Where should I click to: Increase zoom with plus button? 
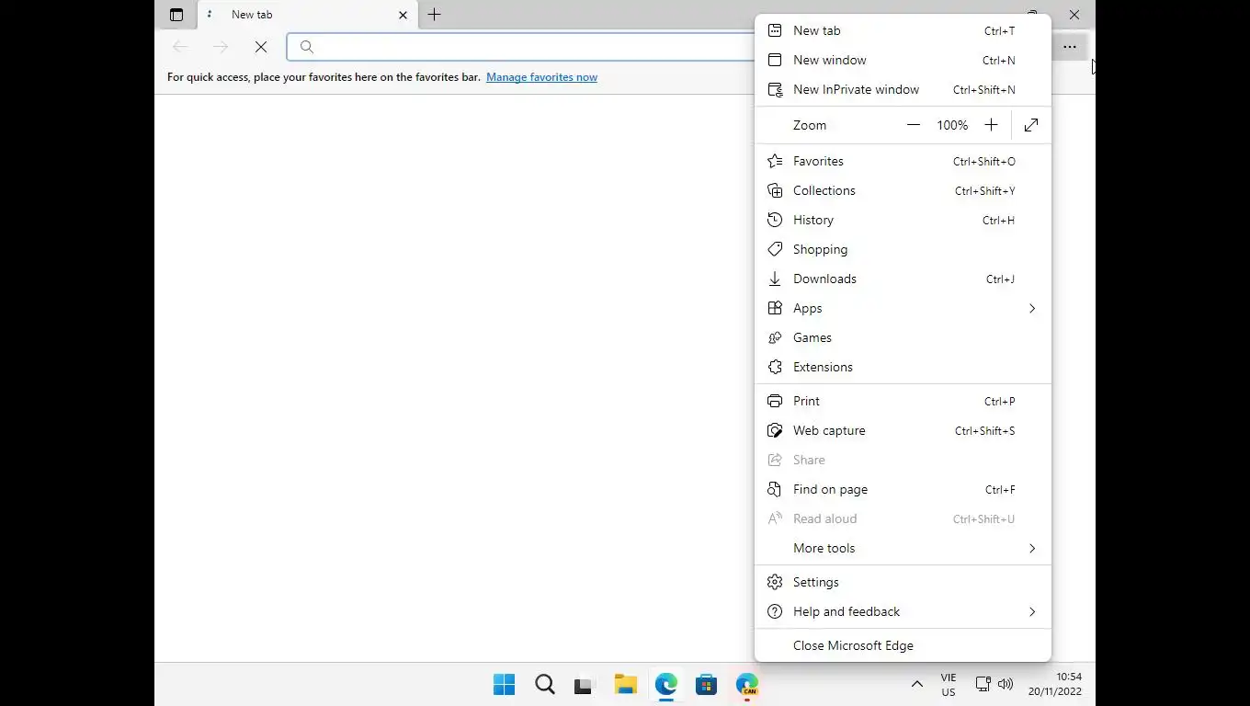991,125
